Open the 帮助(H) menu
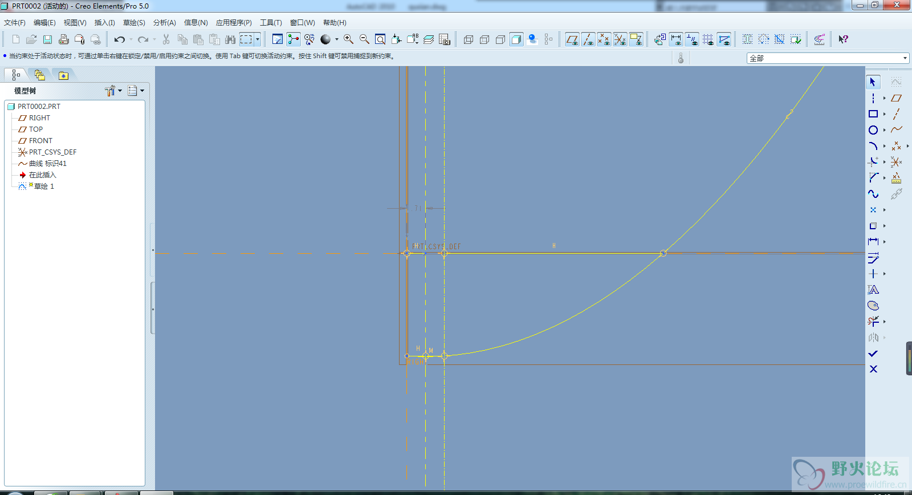 pyautogui.click(x=335, y=23)
